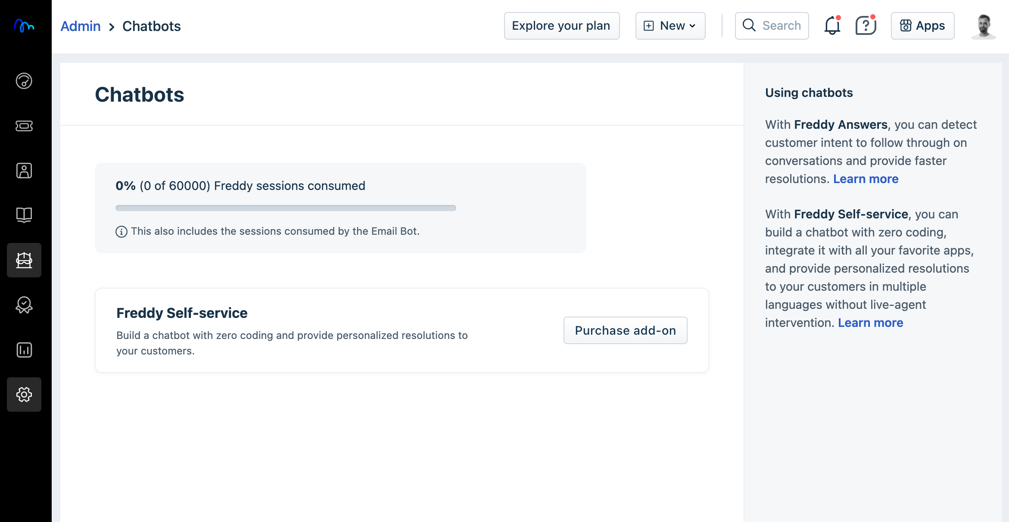Image resolution: width=1009 pixels, height=522 pixels.
Task: Open Learn more link for Freddy Self-service
Action: pos(870,323)
